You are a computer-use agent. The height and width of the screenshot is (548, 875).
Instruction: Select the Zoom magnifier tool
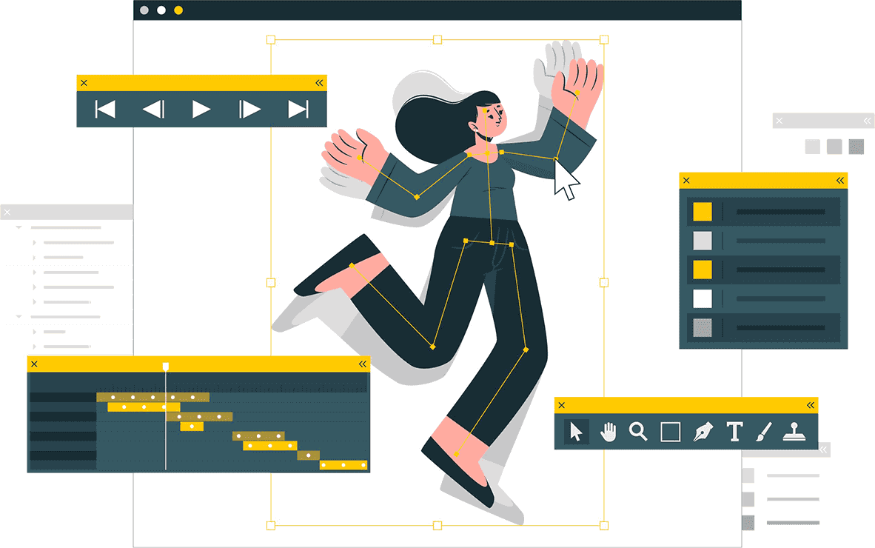[x=638, y=432]
